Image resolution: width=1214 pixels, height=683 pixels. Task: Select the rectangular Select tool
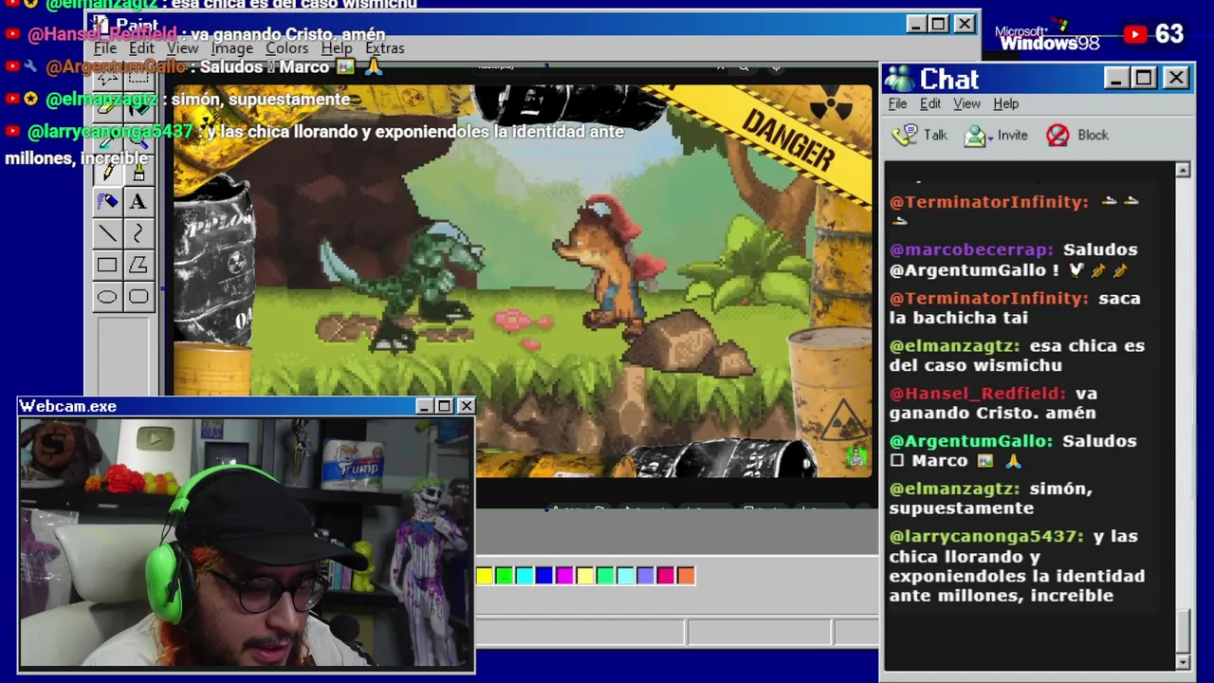click(138, 78)
